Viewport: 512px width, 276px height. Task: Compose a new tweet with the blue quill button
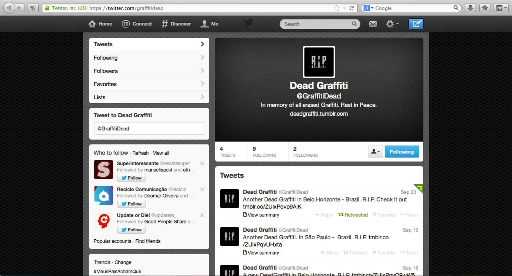click(x=416, y=24)
